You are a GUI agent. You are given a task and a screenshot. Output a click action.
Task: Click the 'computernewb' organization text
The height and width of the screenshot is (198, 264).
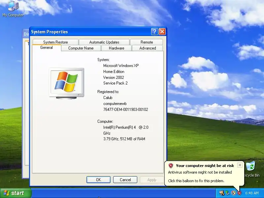115,104
